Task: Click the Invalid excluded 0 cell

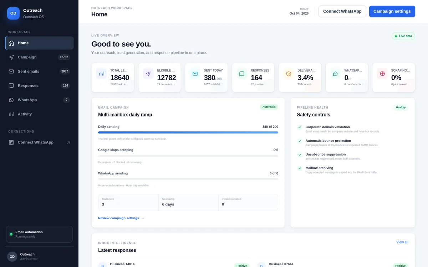Action: click(x=248, y=202)
